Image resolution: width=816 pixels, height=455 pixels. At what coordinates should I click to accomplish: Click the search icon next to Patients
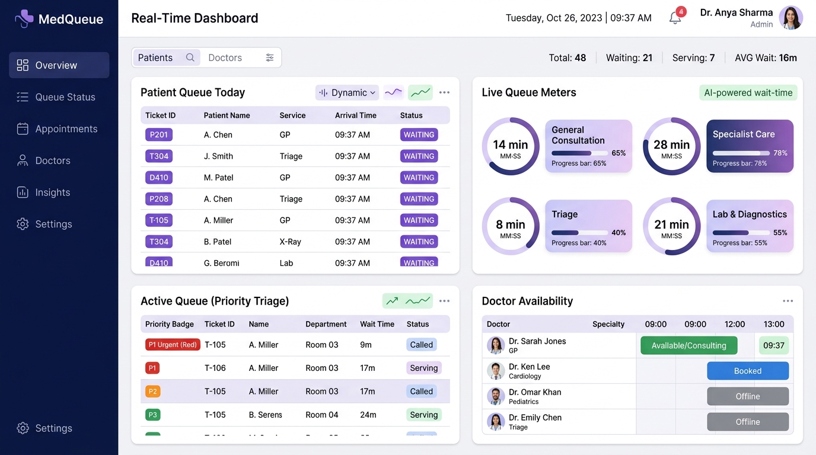click(190, 57)
